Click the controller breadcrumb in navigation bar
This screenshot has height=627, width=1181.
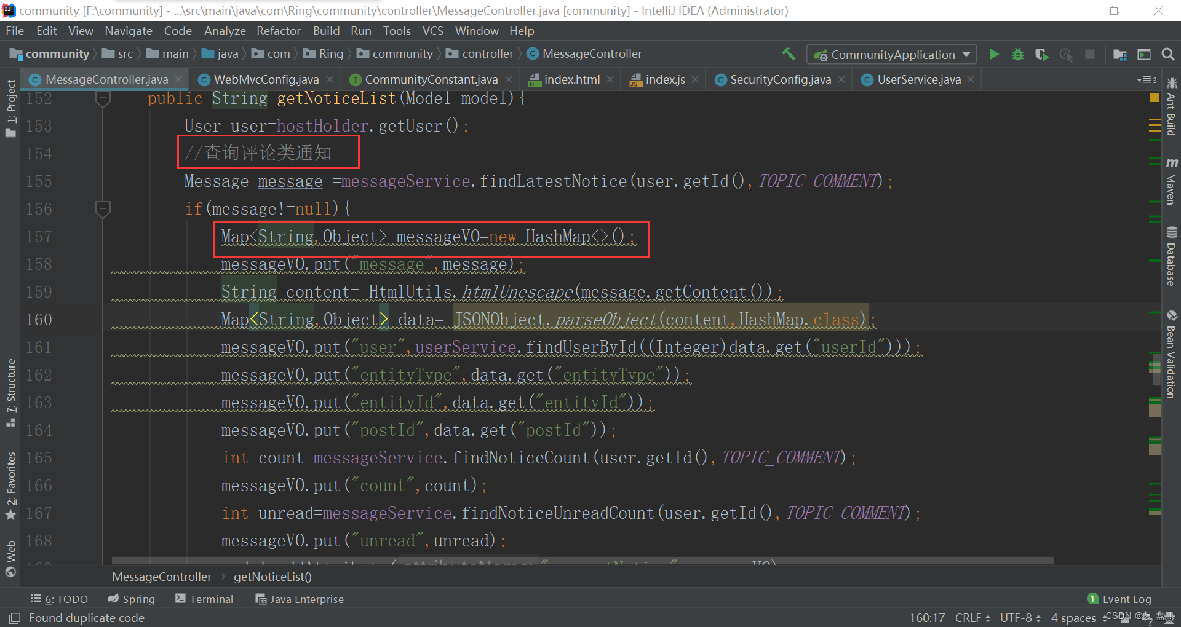487,54
